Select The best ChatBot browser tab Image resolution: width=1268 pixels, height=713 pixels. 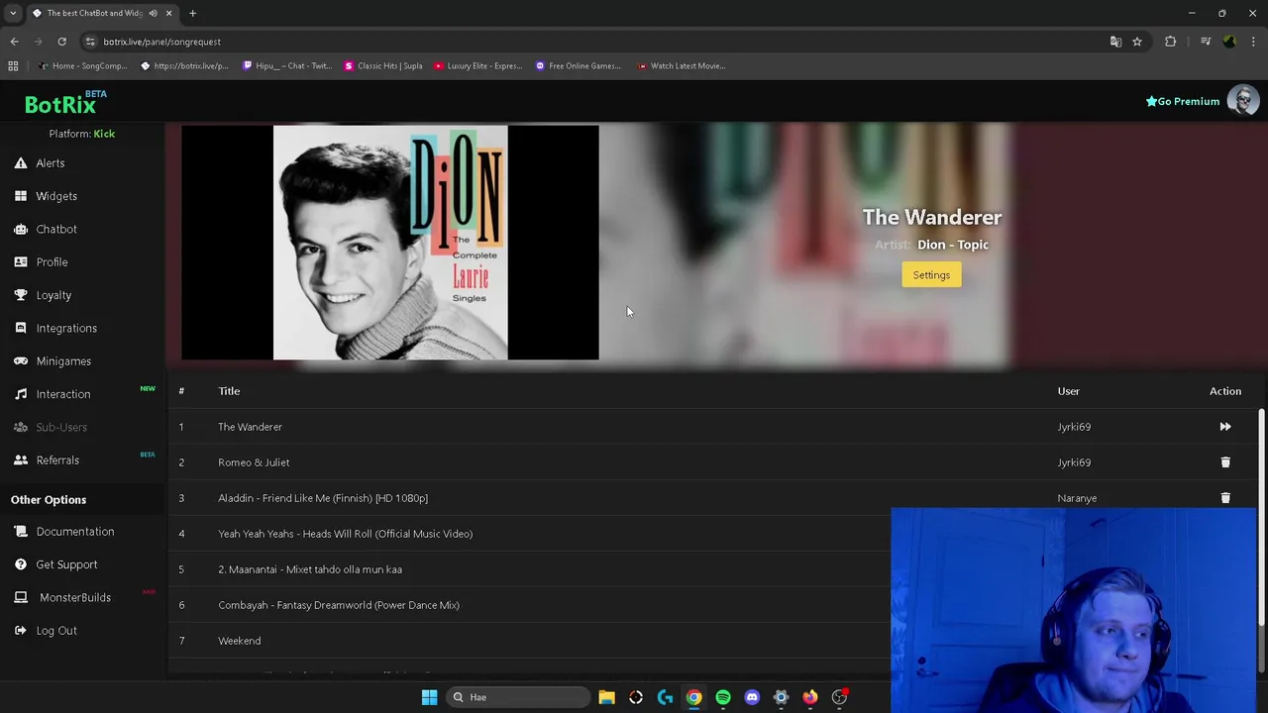94,13
